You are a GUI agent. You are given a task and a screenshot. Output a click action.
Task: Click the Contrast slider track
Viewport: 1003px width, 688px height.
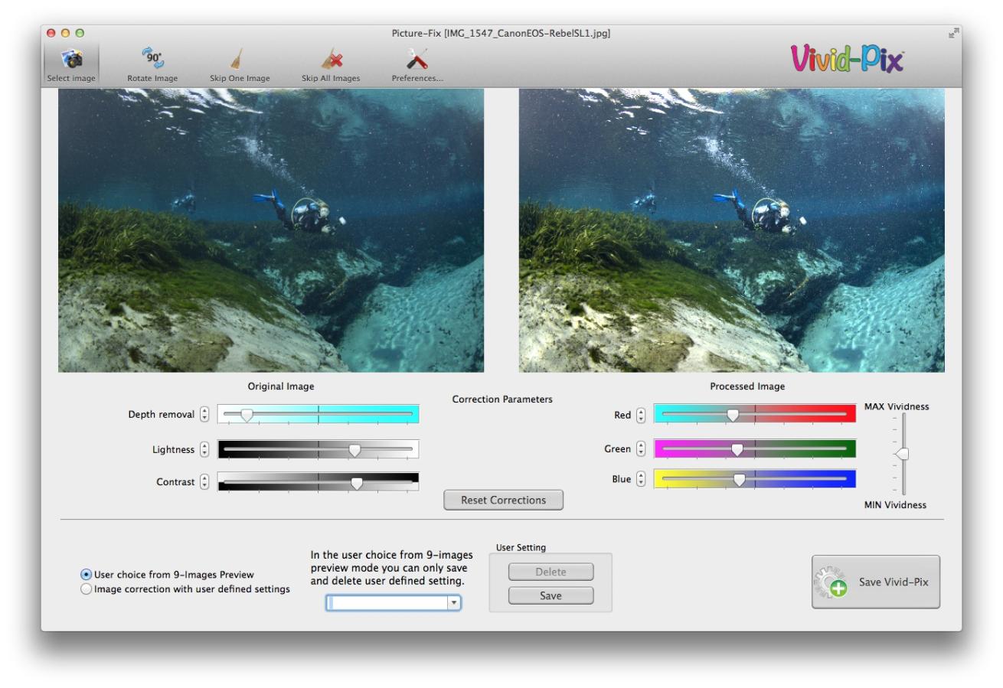click(x=318, y=482)
